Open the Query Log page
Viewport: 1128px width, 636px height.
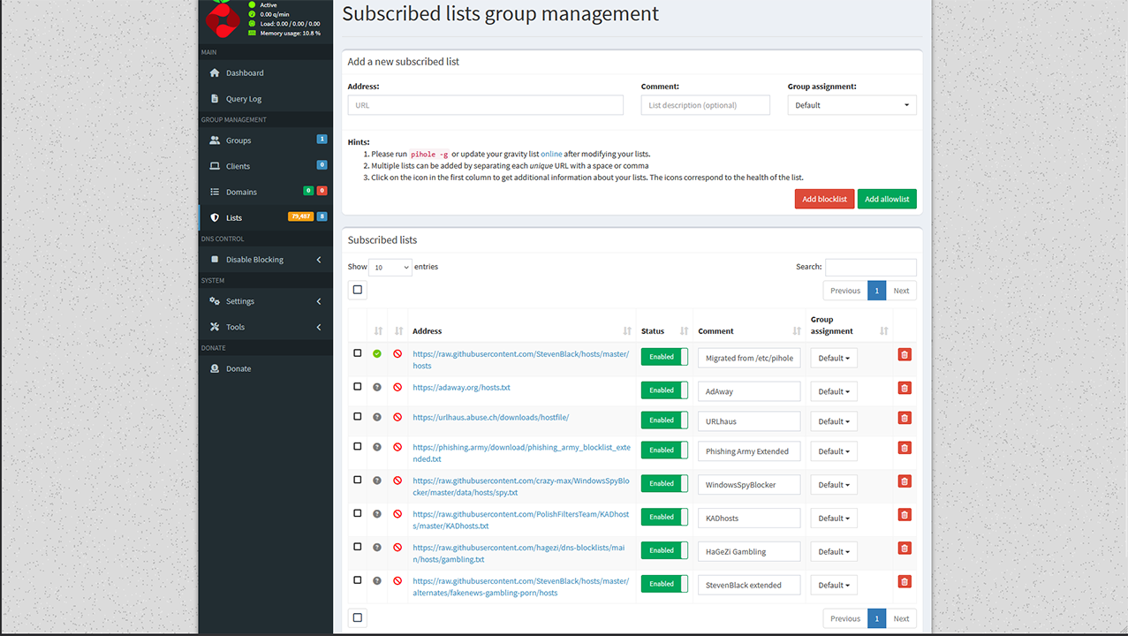pos(243,99)
